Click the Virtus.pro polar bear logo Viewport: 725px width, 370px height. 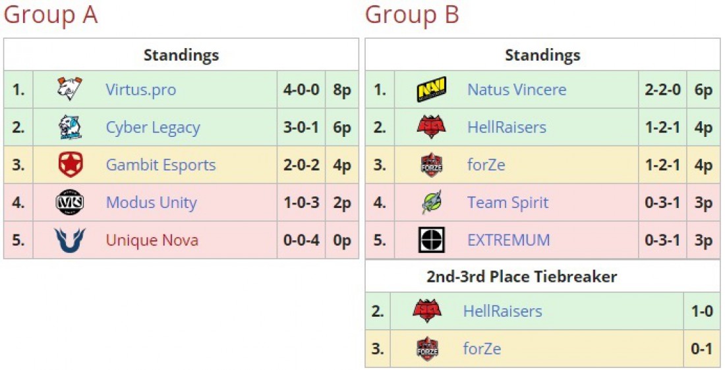tap(70, 89)
